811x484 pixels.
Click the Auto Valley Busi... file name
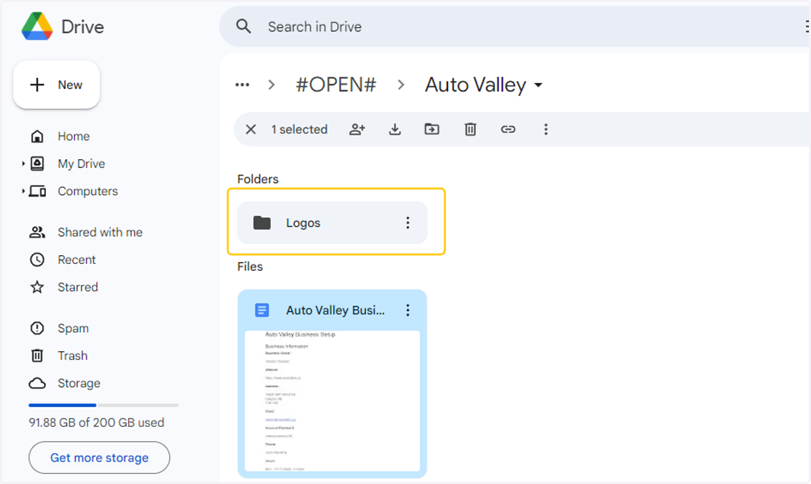tap(335, 311)
